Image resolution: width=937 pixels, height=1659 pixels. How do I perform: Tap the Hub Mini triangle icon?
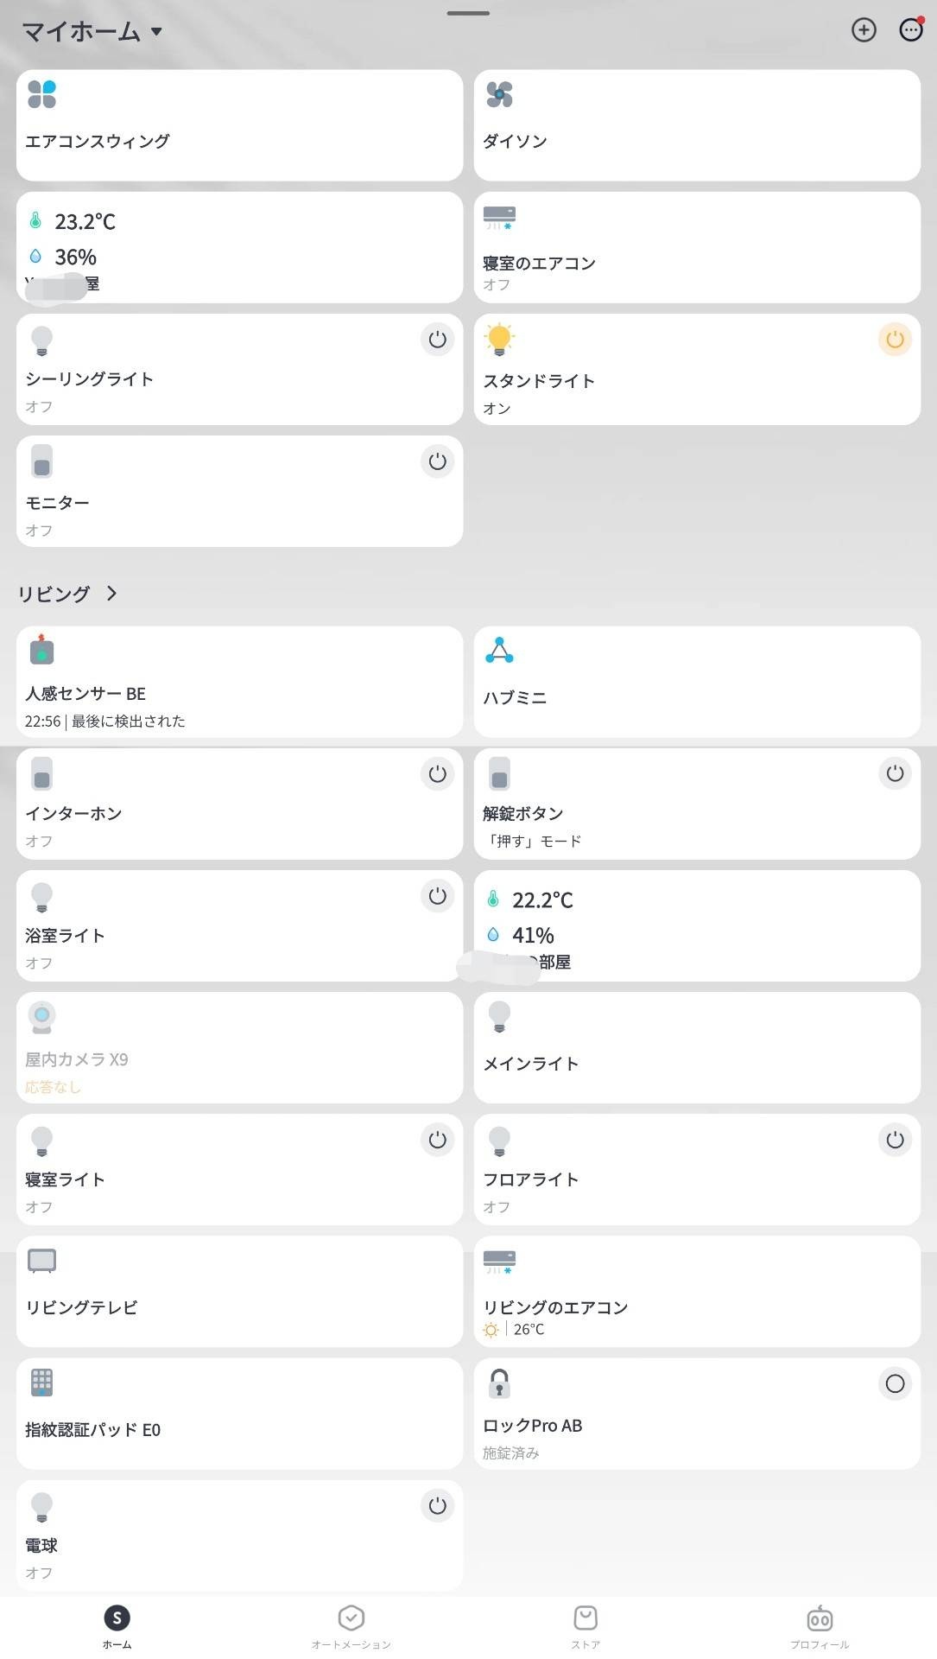(x=499, y=651)
